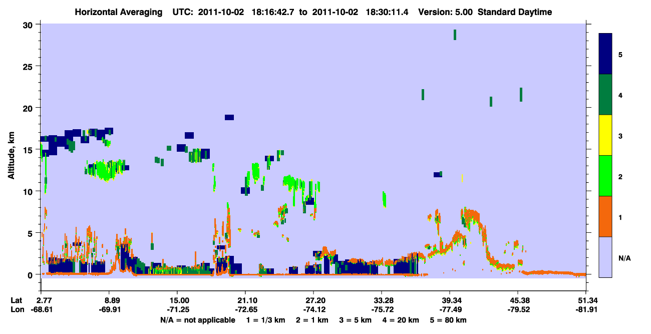Click the colorbar label 2
Image resolution: width=651 pixels, height=334 pixels.
click(620, 176)
